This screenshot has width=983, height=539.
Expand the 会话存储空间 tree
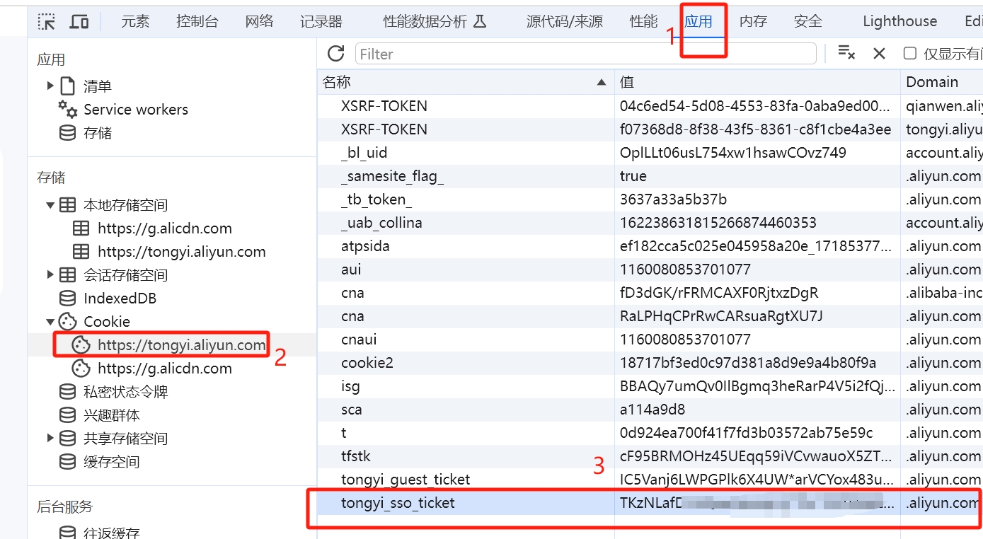point(50,274)
